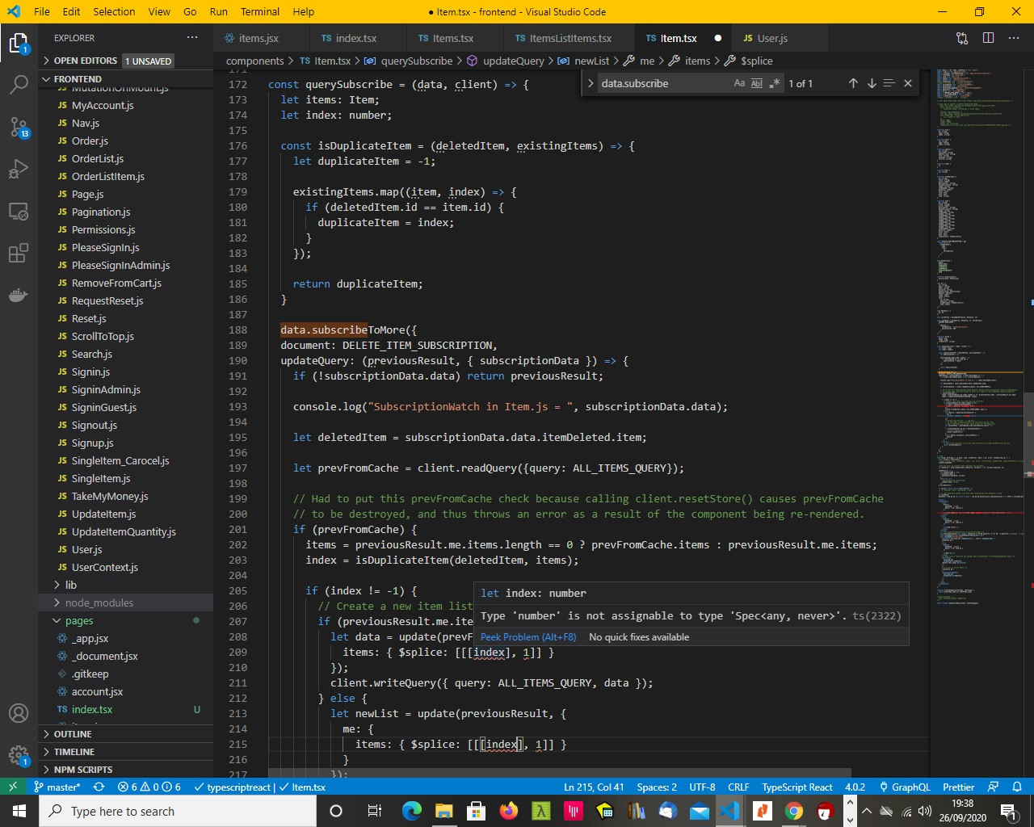
Task: Click CRLF end of line selector
Action: (x=738, y=787)
